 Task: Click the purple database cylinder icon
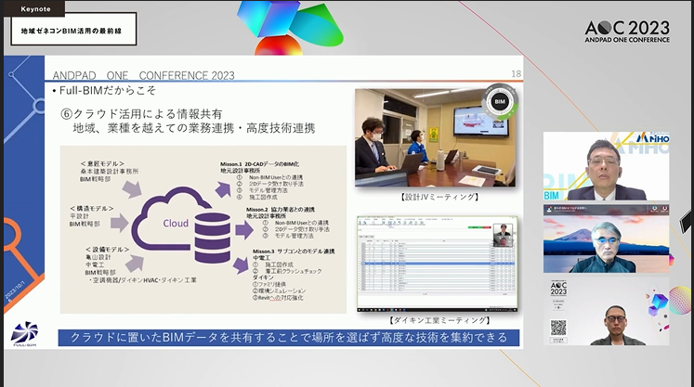coord(213,238)
